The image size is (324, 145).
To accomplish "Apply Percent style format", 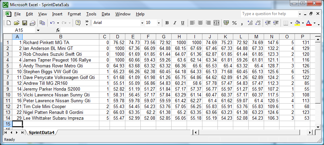I will point(234,23).
